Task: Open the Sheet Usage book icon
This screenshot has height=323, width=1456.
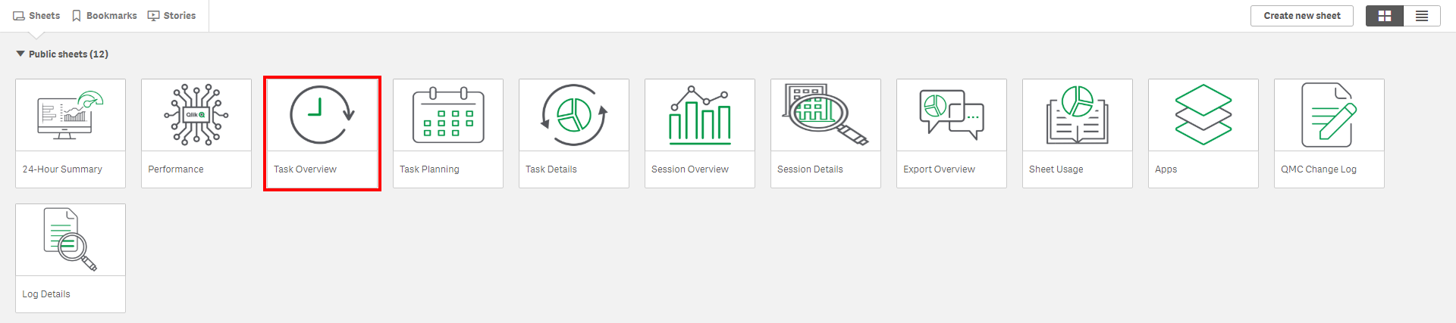Action: 1078,115
